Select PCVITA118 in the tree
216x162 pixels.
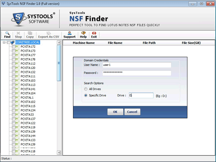click(28, 151)
